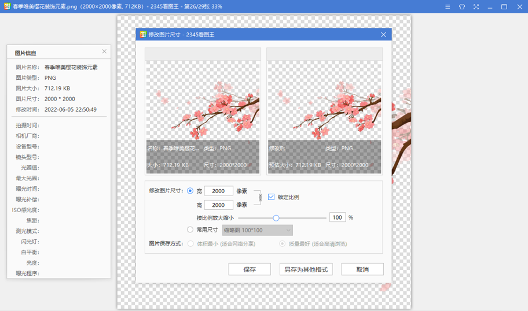Click the 图片名称 value text
The height and width of the screenshot is (311, 528).
point(71,67)
